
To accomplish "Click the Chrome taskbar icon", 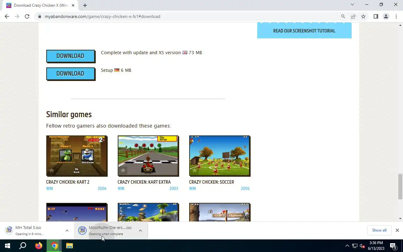I will click(x=54, y=246).
